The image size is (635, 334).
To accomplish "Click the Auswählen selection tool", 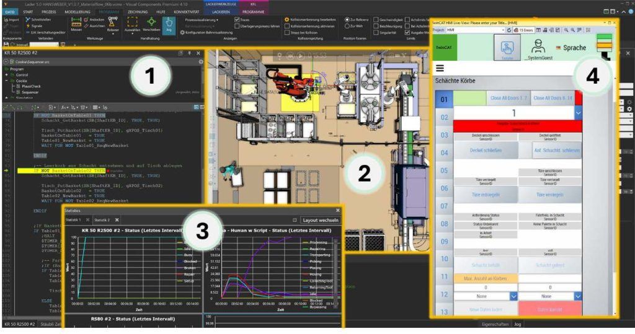I will [133, 25].
